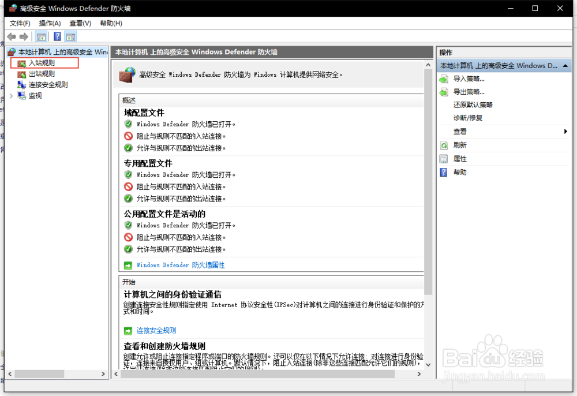Click green arrow icon beside 防火墙属性 link
577x396 pixels.
(x=128, y=266)
